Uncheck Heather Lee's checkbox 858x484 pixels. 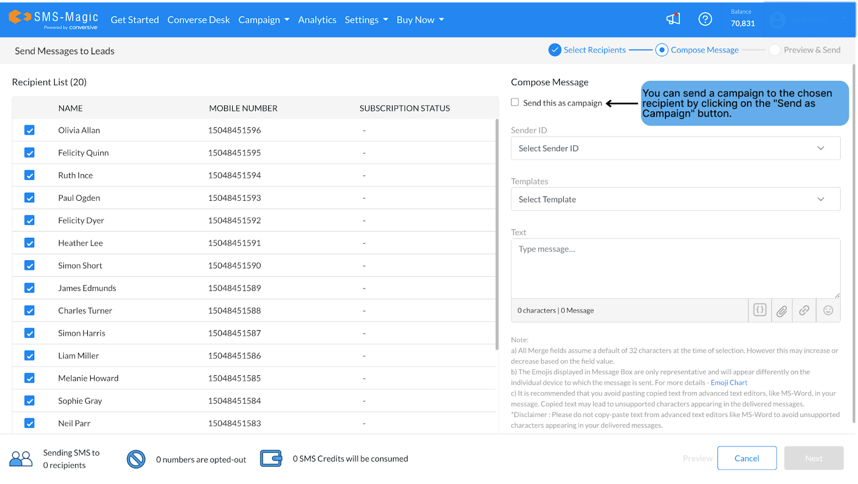coord(29,243)
